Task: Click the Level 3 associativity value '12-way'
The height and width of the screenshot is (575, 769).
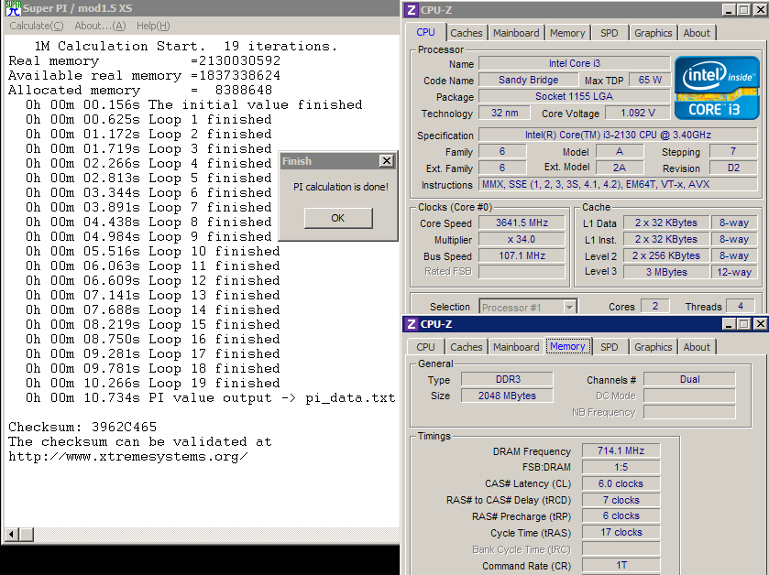Action: [x=734, y=272]
